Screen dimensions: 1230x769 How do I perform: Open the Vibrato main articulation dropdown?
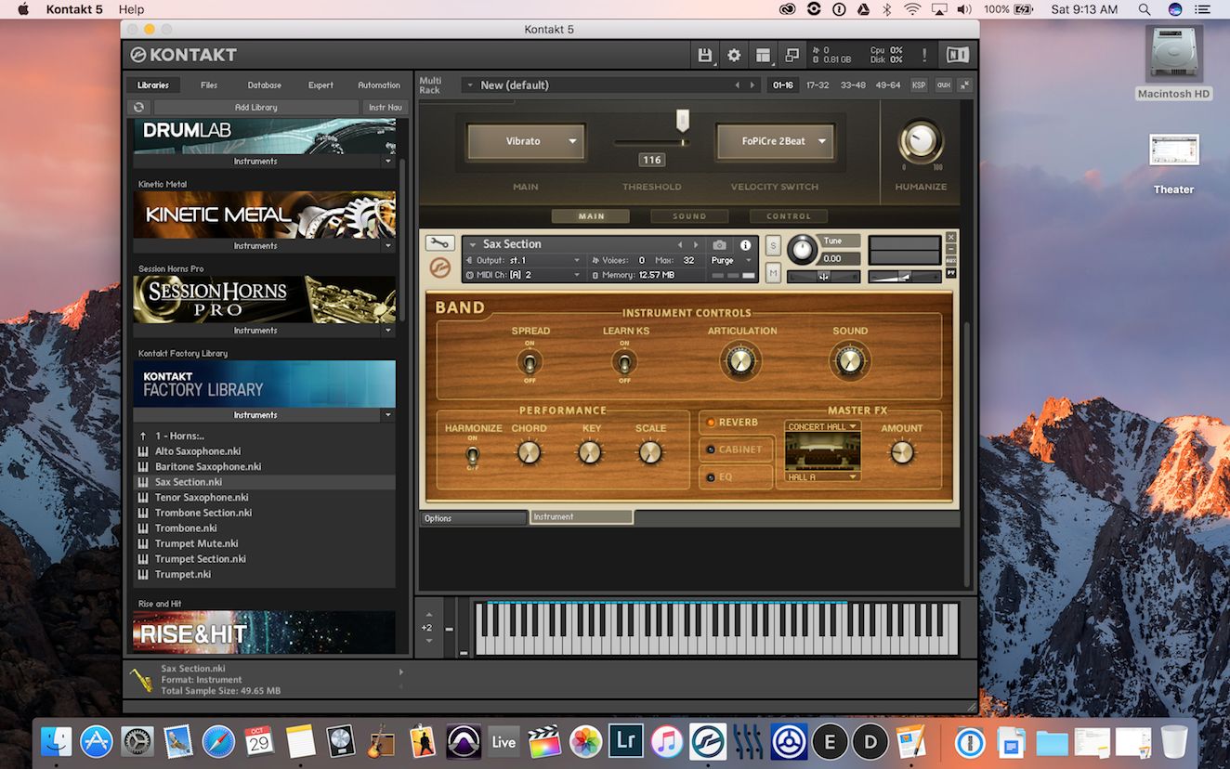coord(525,141)
